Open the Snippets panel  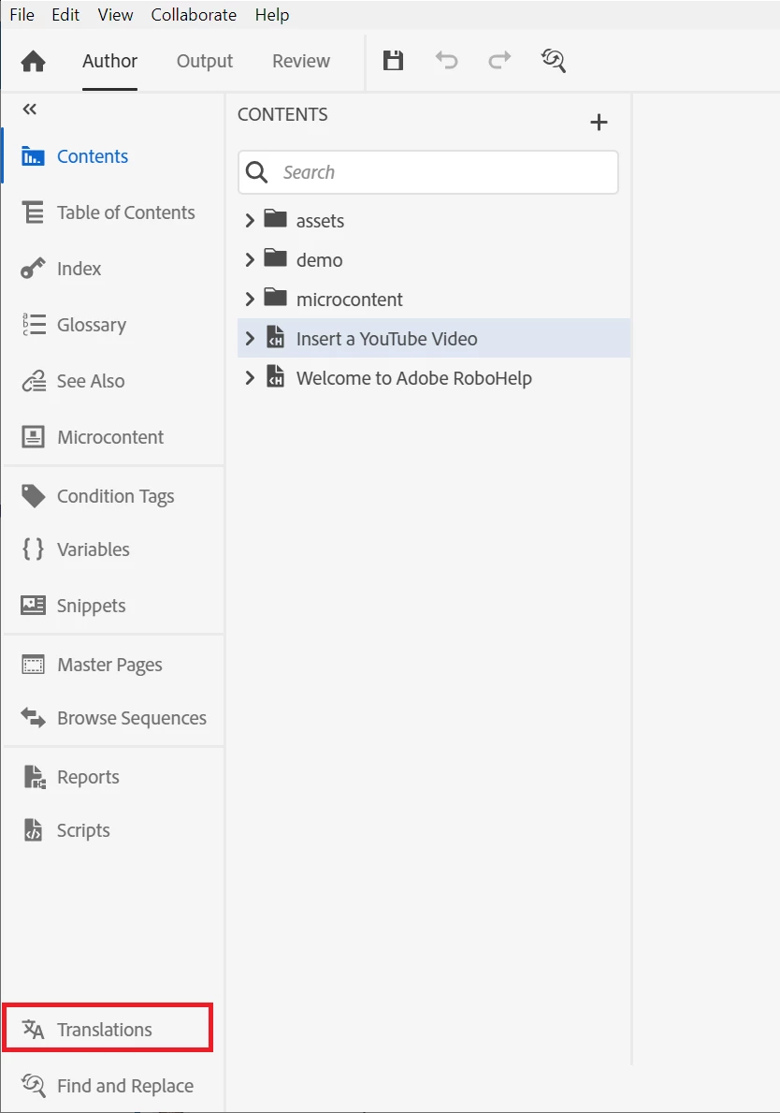pos(113,605)
